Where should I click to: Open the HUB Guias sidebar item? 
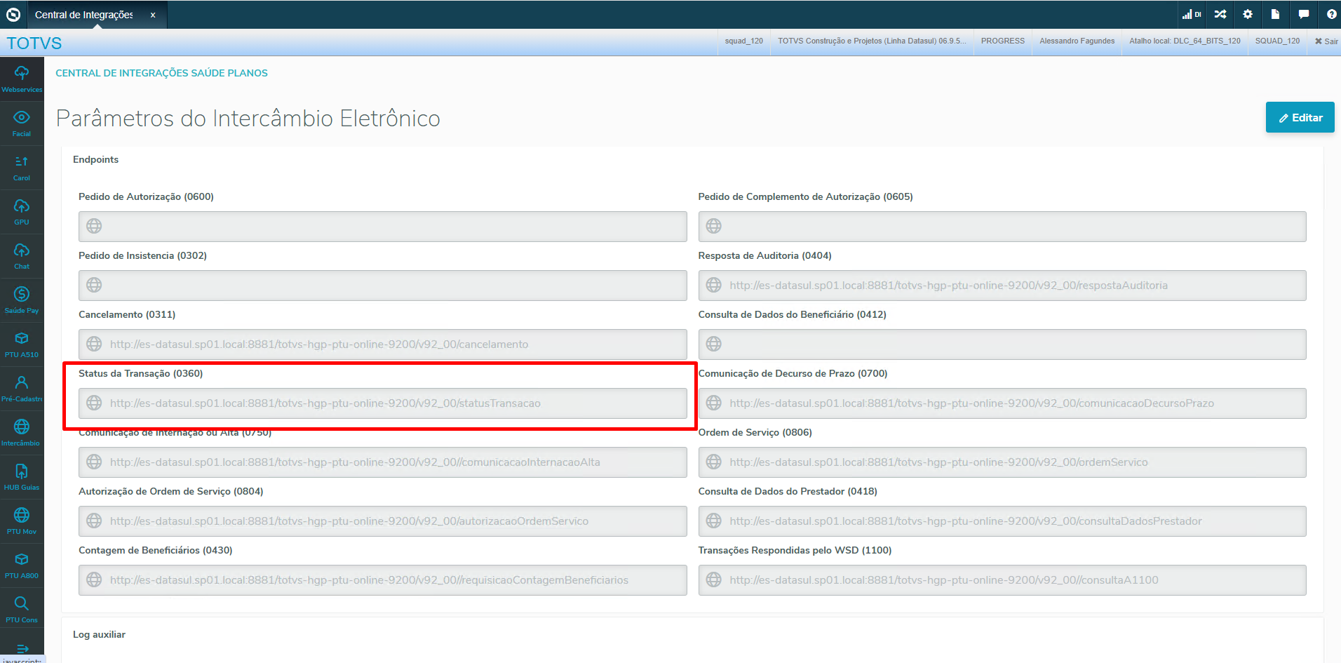click(x=22, y=477)
